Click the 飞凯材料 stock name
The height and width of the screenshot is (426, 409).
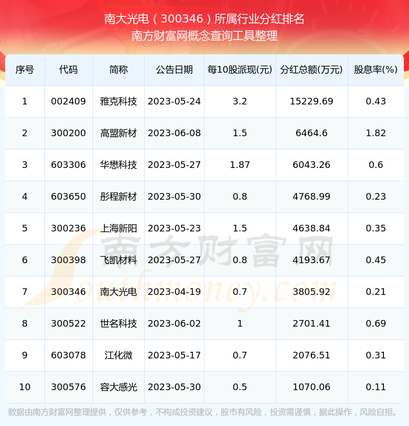[x=119, y=260]
